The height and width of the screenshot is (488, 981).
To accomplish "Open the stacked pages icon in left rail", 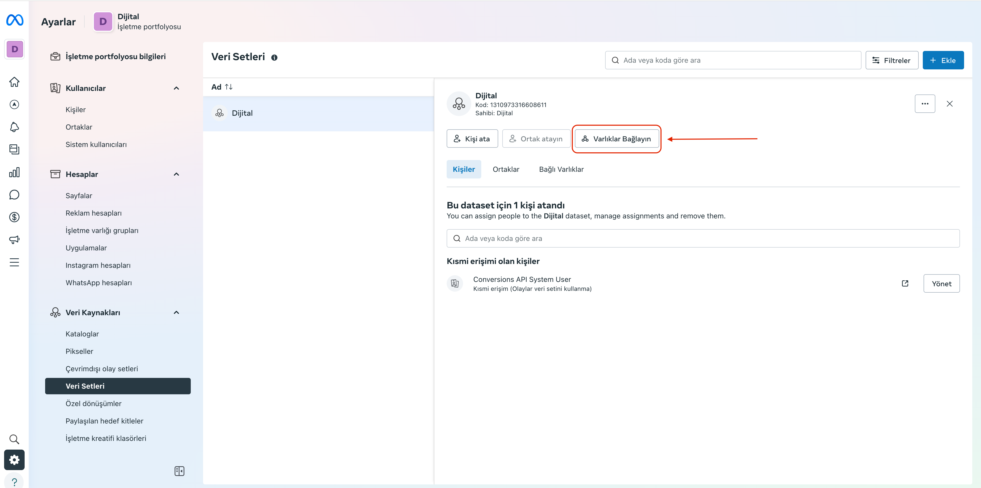I will click(14, 149).
